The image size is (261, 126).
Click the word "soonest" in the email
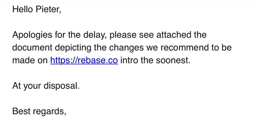(x=173, y=60)
